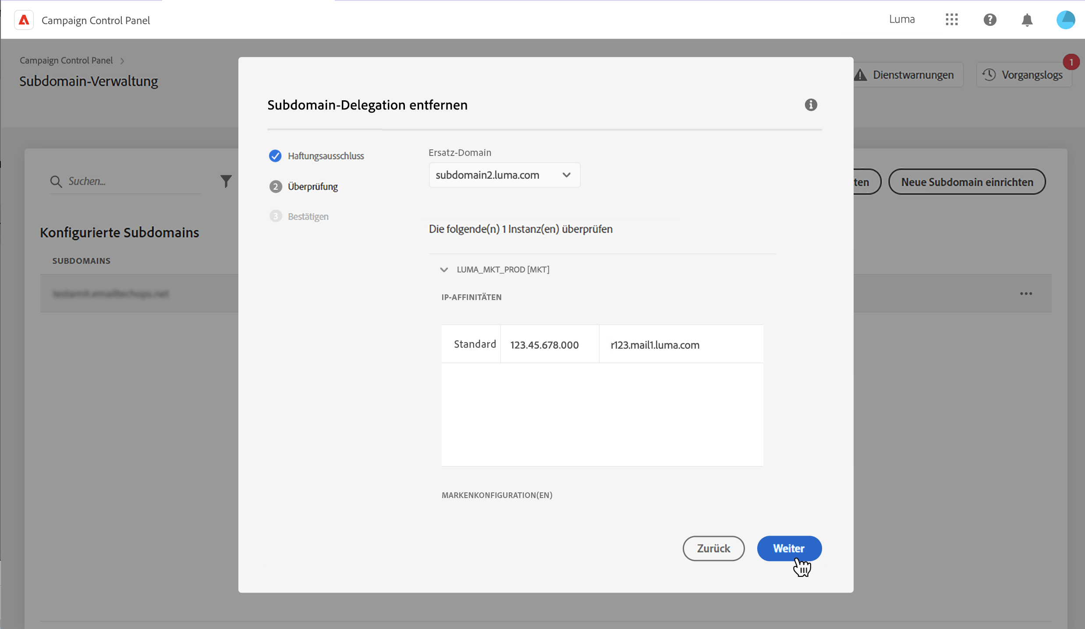Click the Neue Subdomain einrichten button

tap(967, 182)
